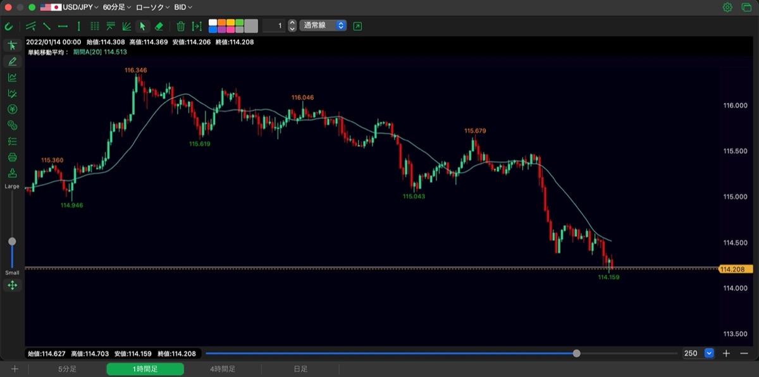Click the pop-out arrow icon beside 通常線
This screenshot has height=377, width=759.
pyautogui.click(x=358, y=26)
